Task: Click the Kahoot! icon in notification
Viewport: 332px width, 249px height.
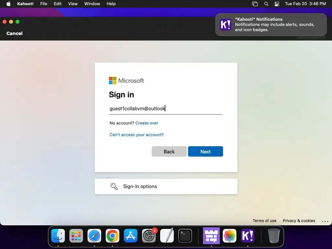Action: (226, 25)
